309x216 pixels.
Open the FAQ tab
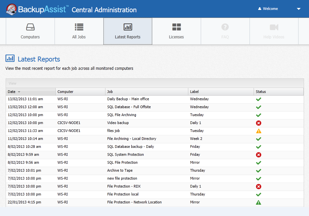click(x=225, y=31)
